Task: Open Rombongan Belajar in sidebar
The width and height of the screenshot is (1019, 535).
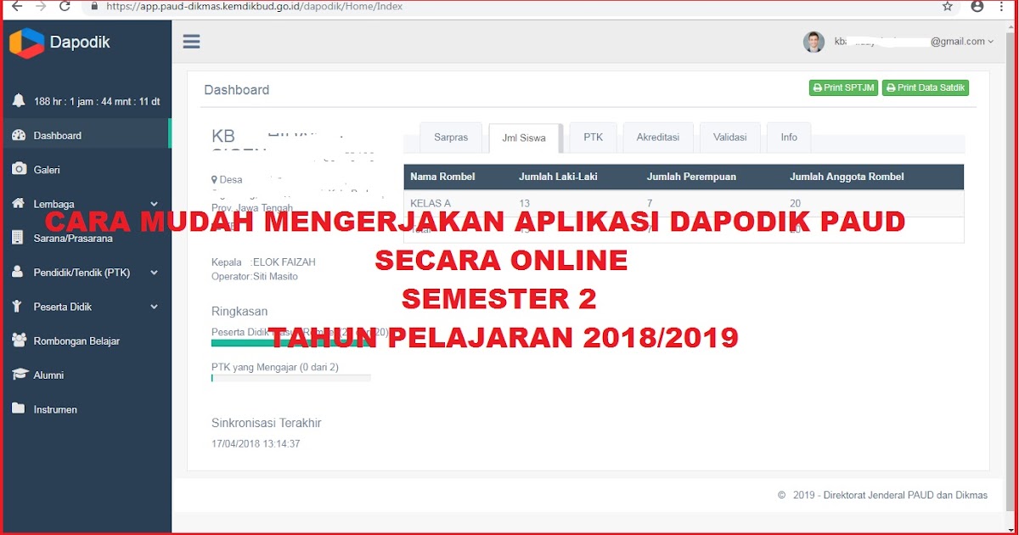Action: pos(76,341)
